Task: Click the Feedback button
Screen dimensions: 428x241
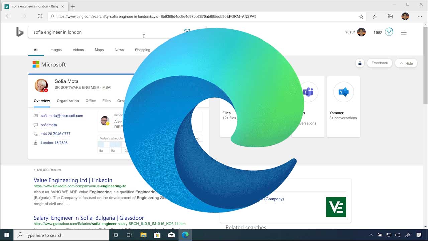Action: pyautogui.click(x=380, y=63)
